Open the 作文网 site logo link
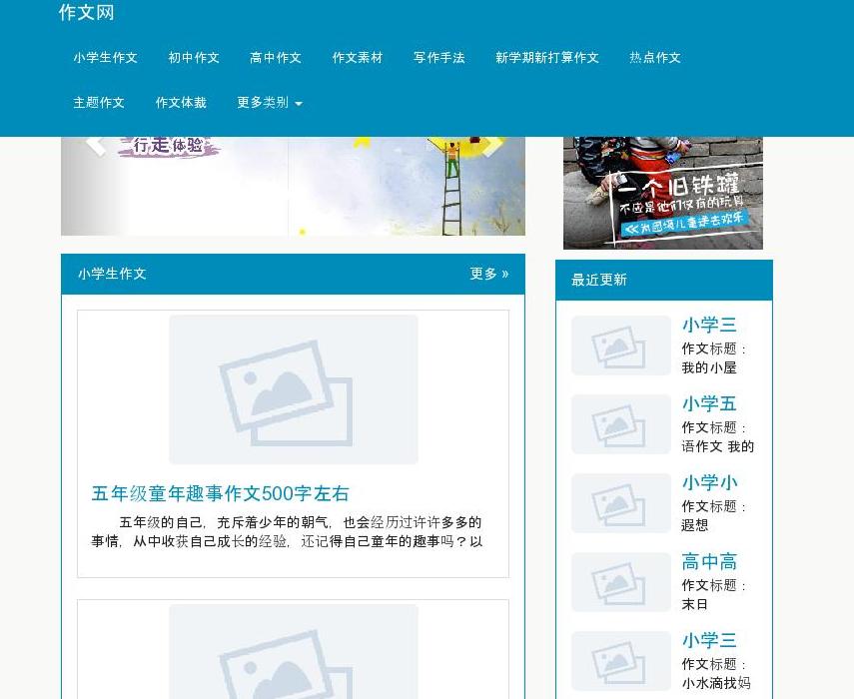The width and height of the screenshot is (854, 699). coord(86,12)
